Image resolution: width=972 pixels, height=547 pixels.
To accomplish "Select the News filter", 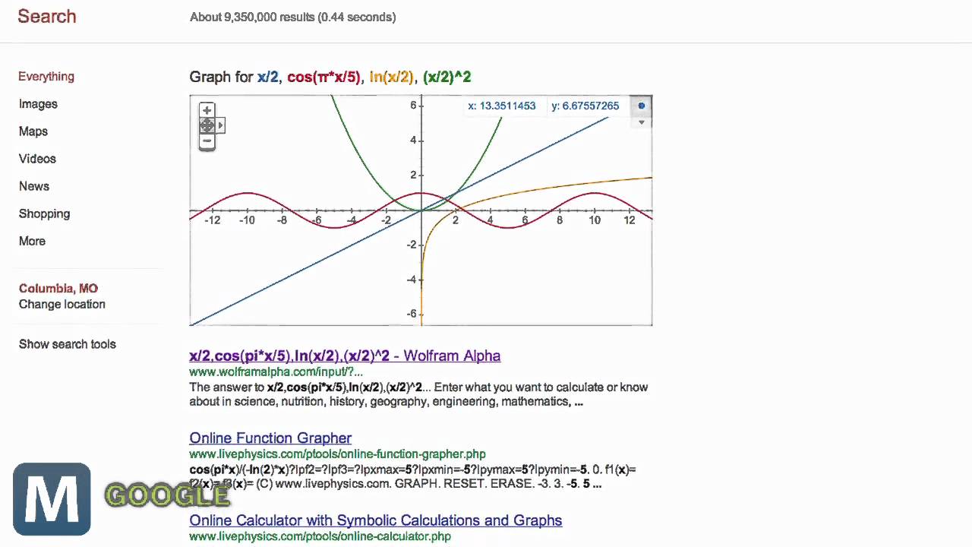I will pyautogui.click(x=34, y=186).
